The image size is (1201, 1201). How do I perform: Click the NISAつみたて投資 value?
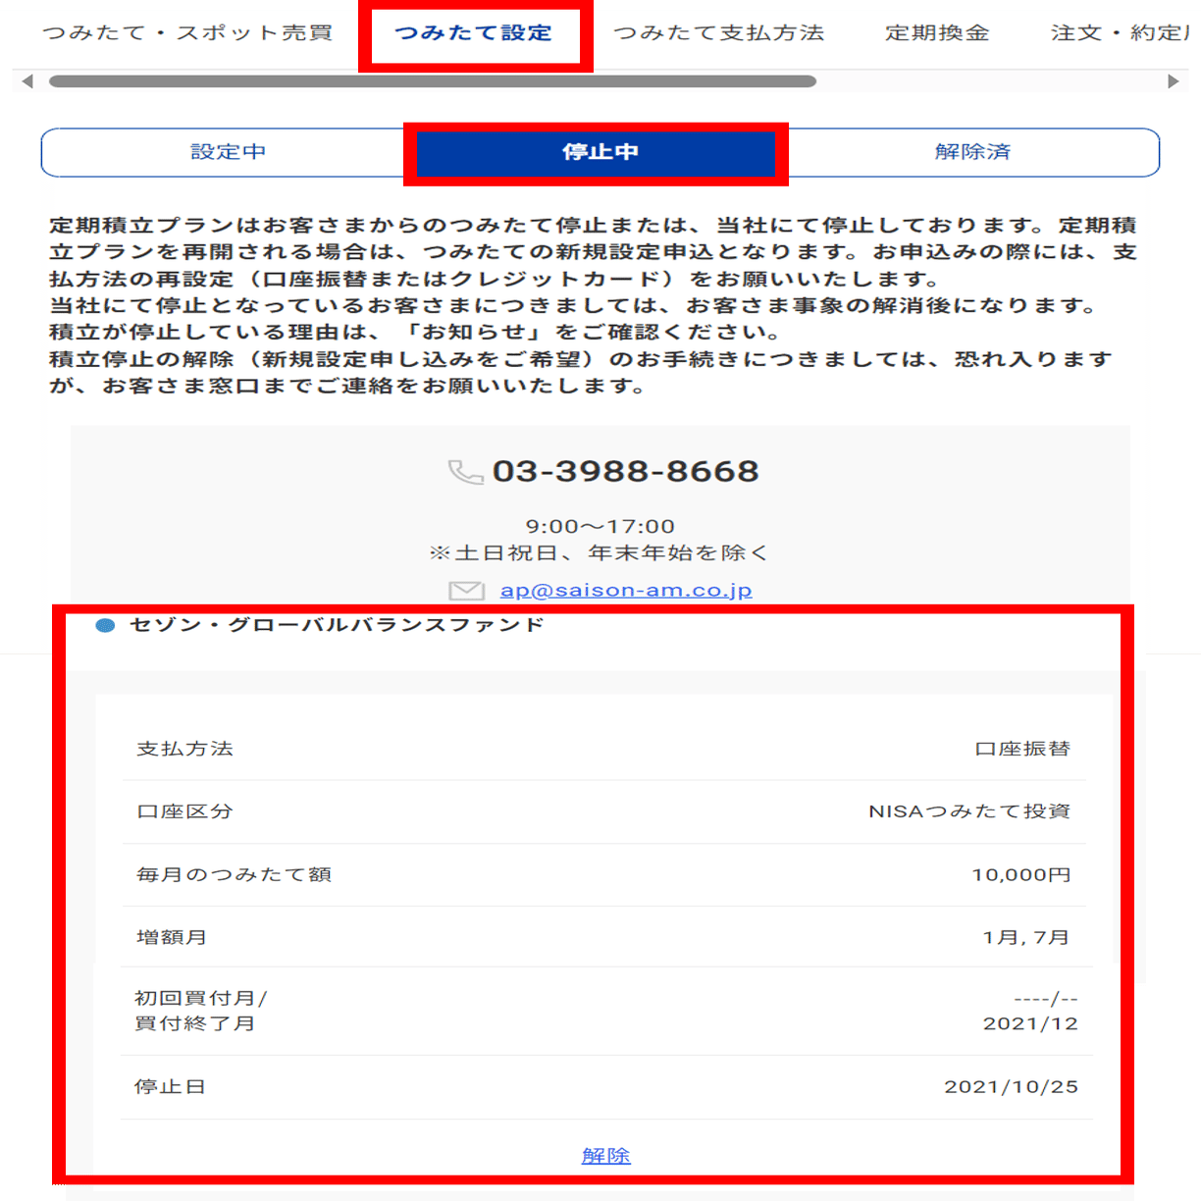coord(969,811)
